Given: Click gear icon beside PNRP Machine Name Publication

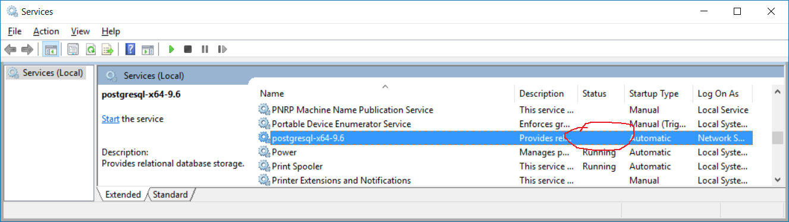Looking at the screenshot, I should pos(264,110).
